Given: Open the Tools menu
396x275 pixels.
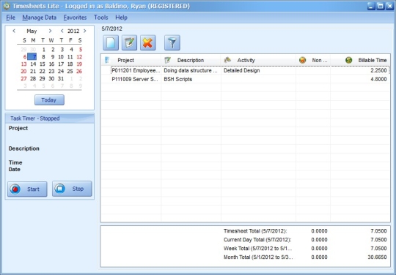Looking at the screenshot, I should [101, 18].
